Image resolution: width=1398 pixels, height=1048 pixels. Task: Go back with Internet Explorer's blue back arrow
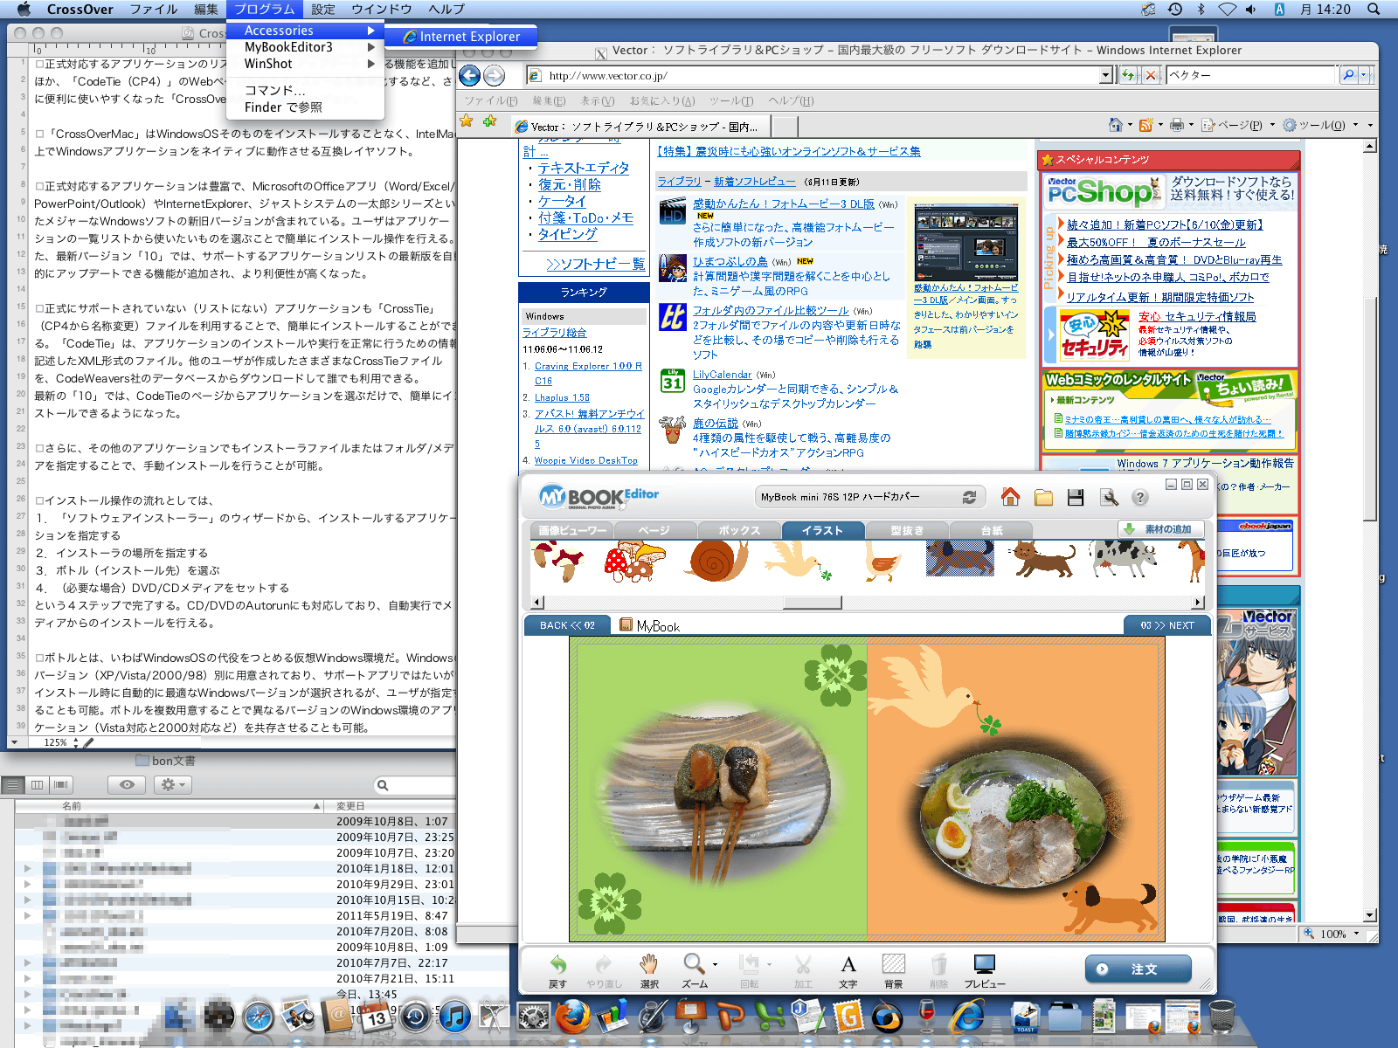tap(470, 76)
